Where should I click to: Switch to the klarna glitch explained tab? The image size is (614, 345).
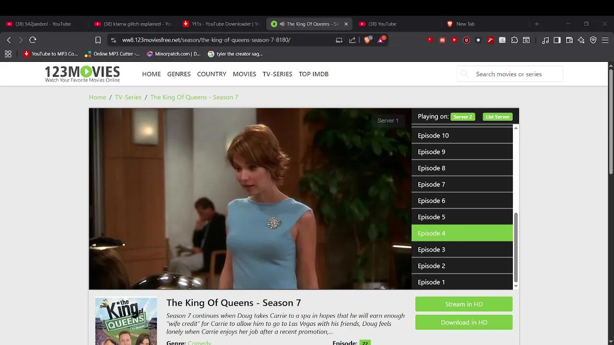(x=132, y=24)
